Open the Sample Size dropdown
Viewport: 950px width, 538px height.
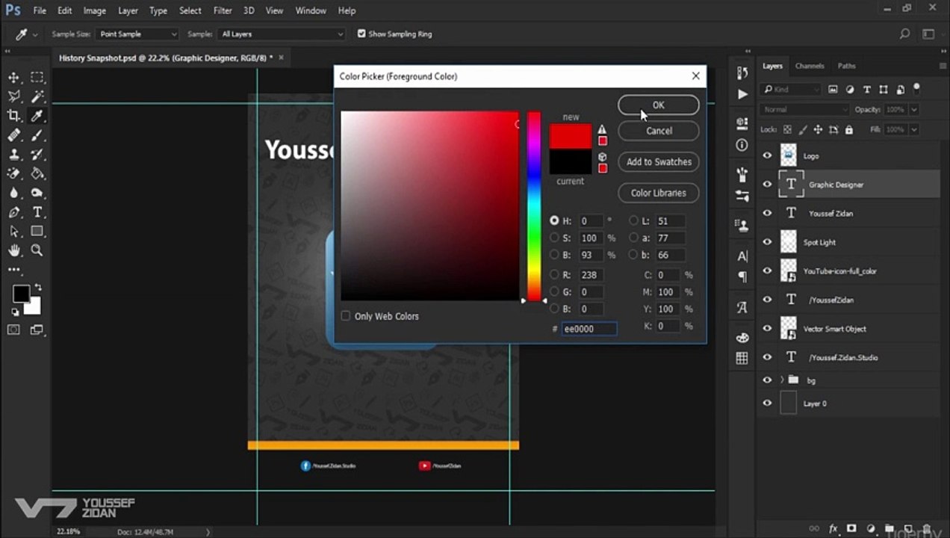pos(137,34)
